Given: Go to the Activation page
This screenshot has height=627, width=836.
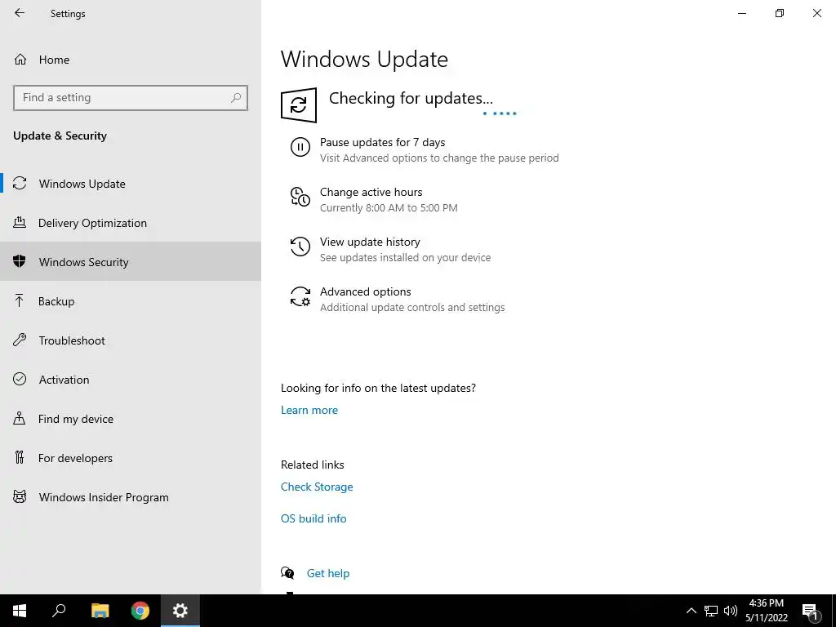Looking at the screenshot, I should pyautogui.click(x=131, y=380).
